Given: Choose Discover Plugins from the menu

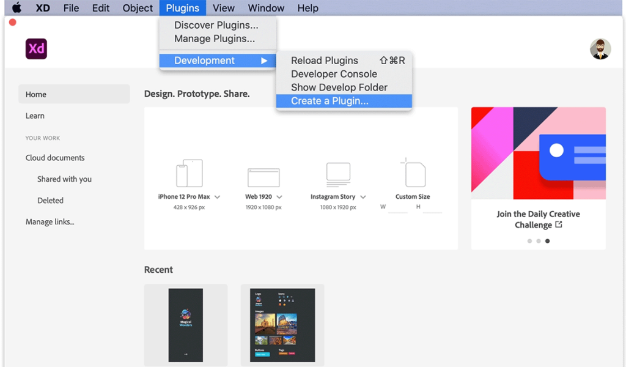Looking at the screenshot, I should coord(218,25).
